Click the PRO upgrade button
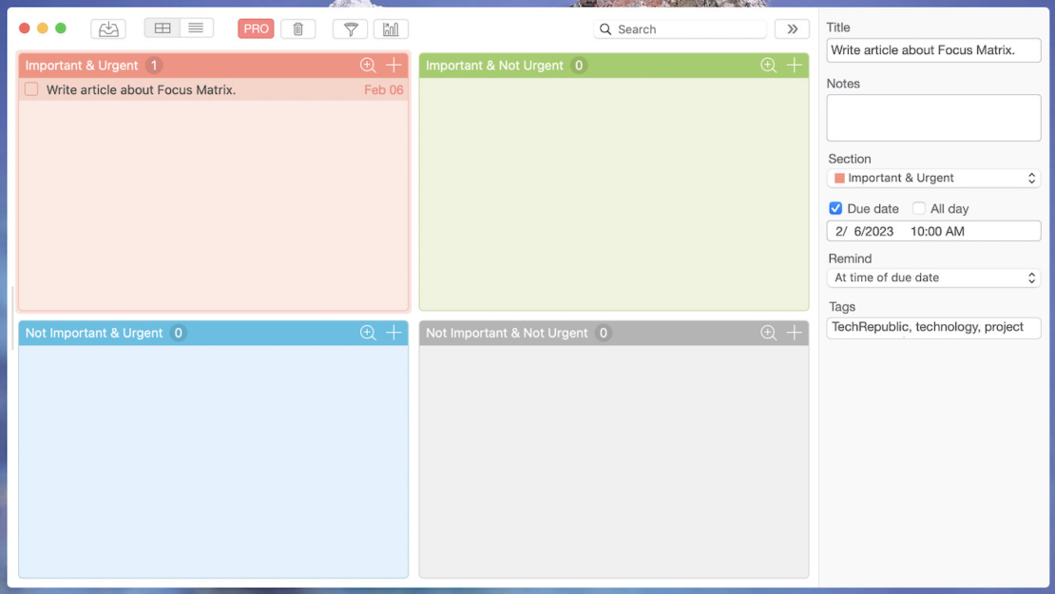 (255, 28)
